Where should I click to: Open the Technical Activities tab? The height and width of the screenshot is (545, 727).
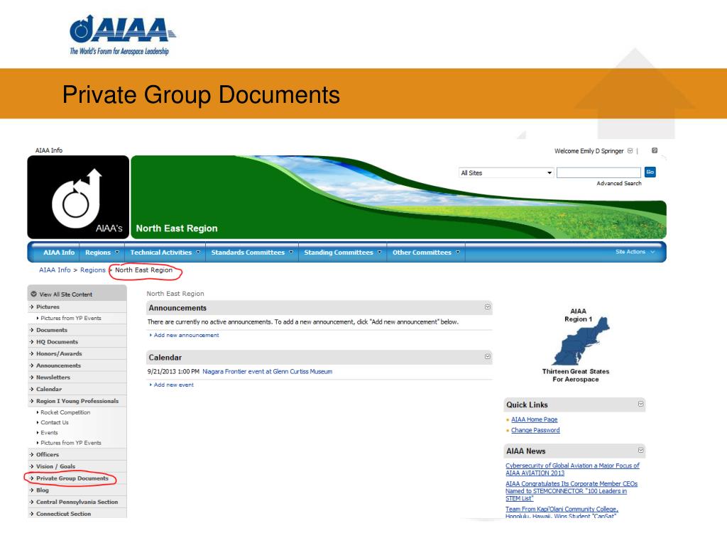click(x=161, y=253)
